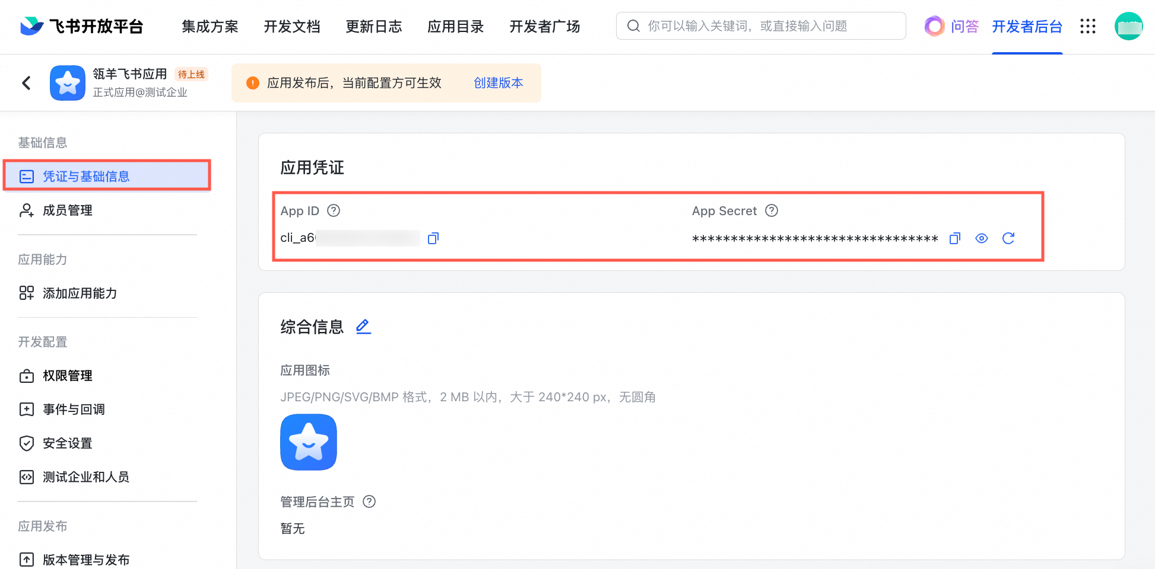This screenshot has height=569, width=1155.
Task: Click the 正式应用@测试企业 subtitle
Action: pos(140,92)
